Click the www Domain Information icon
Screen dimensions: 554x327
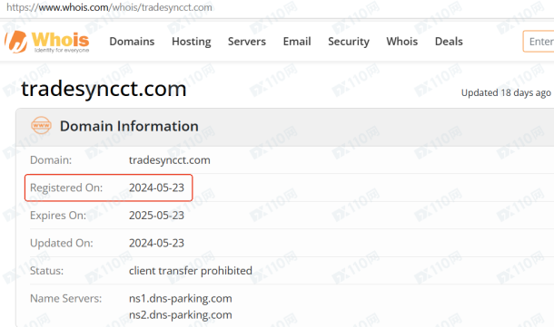(x=42, y=125)
